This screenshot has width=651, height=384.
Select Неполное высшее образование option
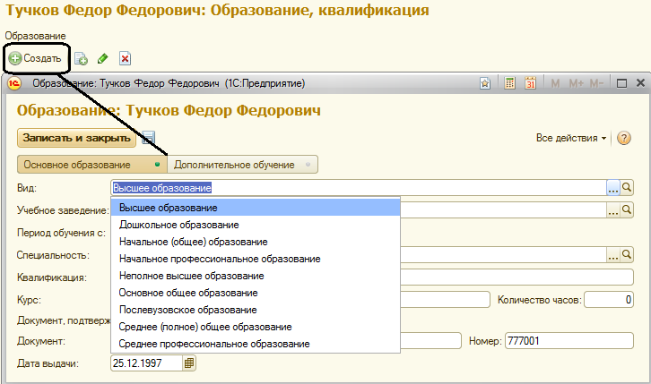pyautogui.click(x=256, y=276)
